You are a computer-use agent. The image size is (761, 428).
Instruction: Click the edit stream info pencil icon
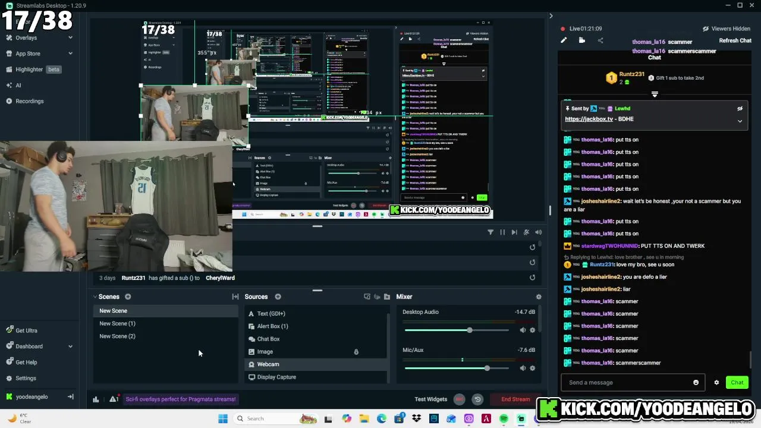(564, 40)
